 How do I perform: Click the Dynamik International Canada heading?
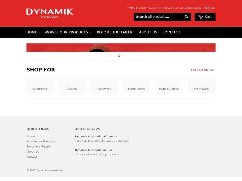[x=96, y=136]
